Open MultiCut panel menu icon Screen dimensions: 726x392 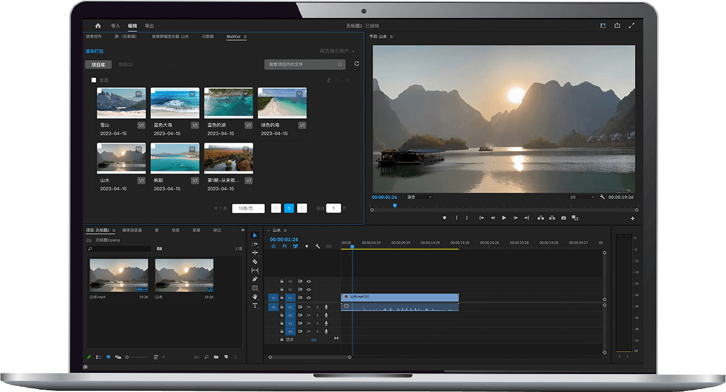point(245,37)
